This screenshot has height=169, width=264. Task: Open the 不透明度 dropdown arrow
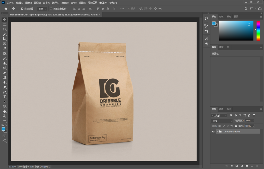(x=253, y=121)
